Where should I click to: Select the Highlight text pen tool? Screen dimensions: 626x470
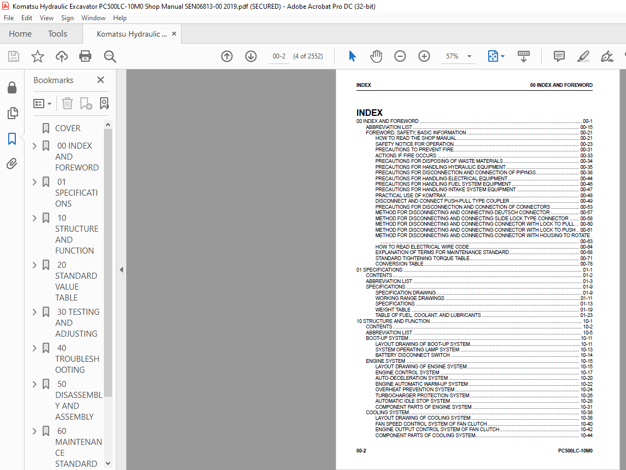click(583, 56)
